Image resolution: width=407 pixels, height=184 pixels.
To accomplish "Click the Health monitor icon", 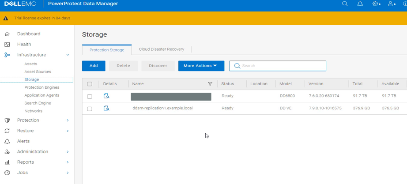I will [7, 45].
